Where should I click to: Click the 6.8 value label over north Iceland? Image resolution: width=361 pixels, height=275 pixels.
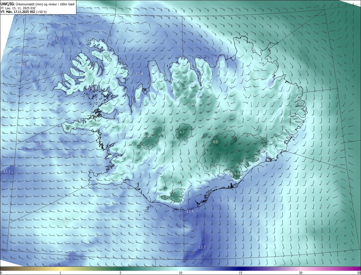(190, 104)
